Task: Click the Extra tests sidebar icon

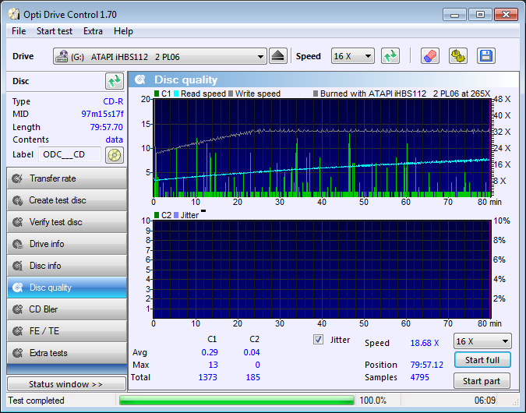Action: coord(17,353)
